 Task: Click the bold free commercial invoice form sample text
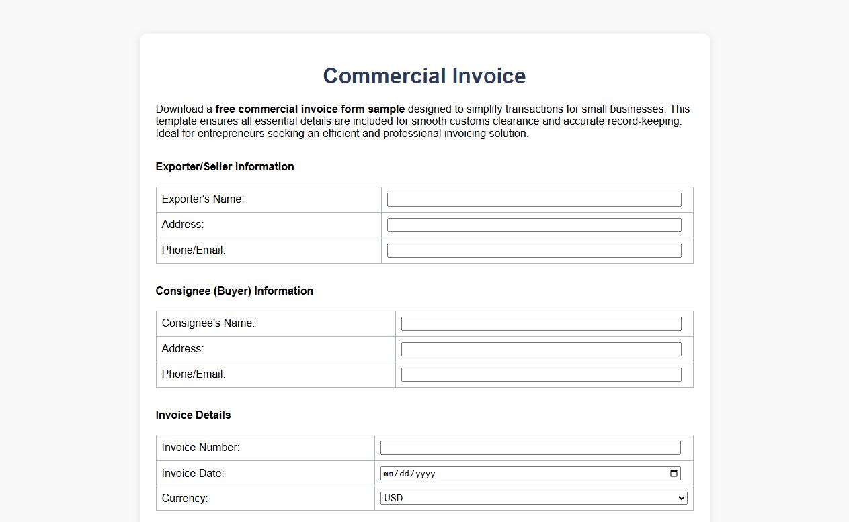[309, 109]
